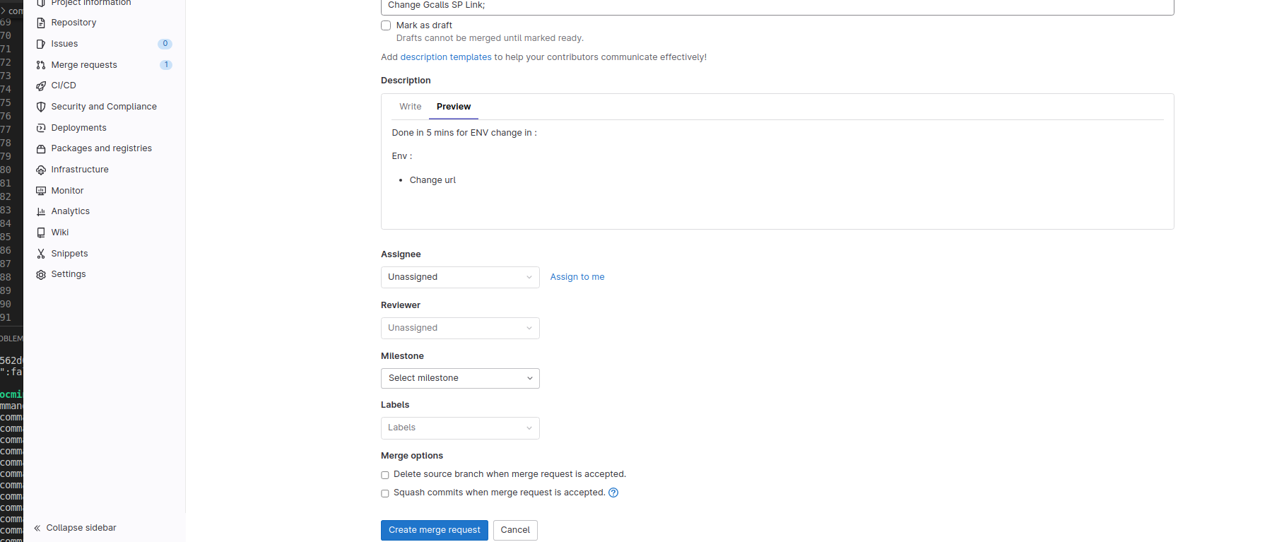Toggle Squash commits when merge request accepted
Screen dimensions: 1284x542
[x=385, y=493]
